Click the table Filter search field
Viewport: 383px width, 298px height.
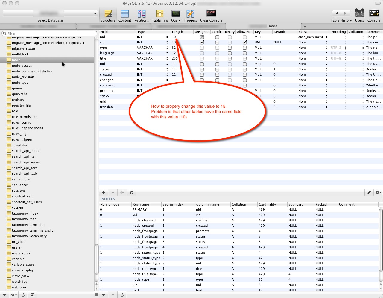(49, 33)
